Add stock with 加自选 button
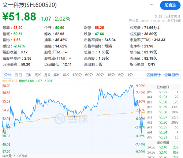The image size is (183, 158). 170,5
